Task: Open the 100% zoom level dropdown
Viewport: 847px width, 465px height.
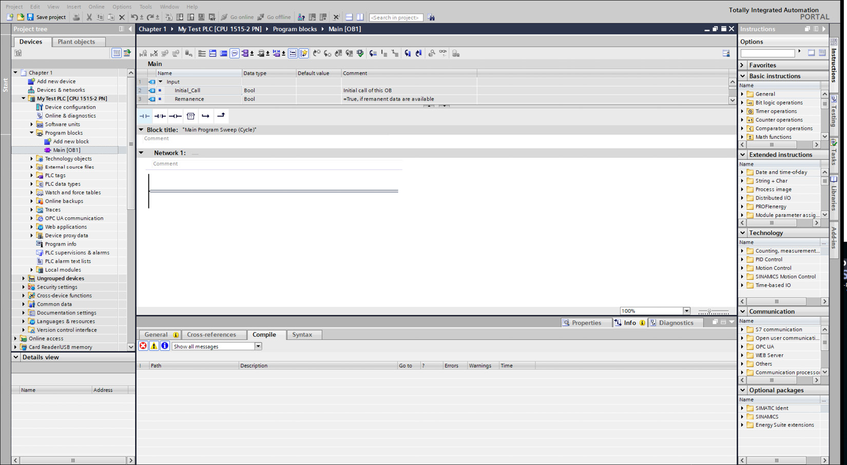Action: point(686,311)
